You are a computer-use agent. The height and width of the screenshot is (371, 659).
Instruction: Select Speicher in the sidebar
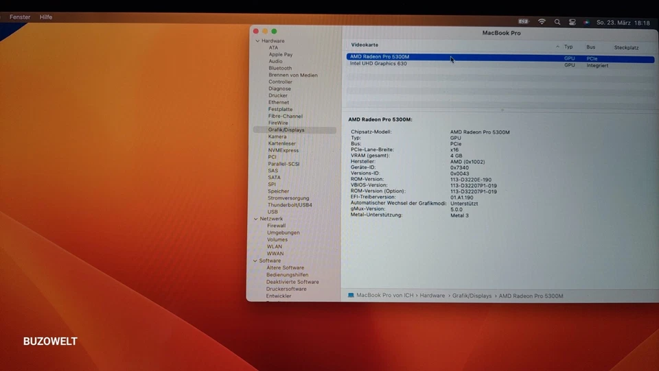278,191
